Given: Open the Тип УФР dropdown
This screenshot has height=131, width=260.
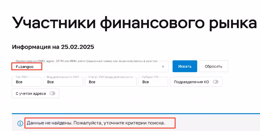Looking at the screenshot, I should [26, 82].
